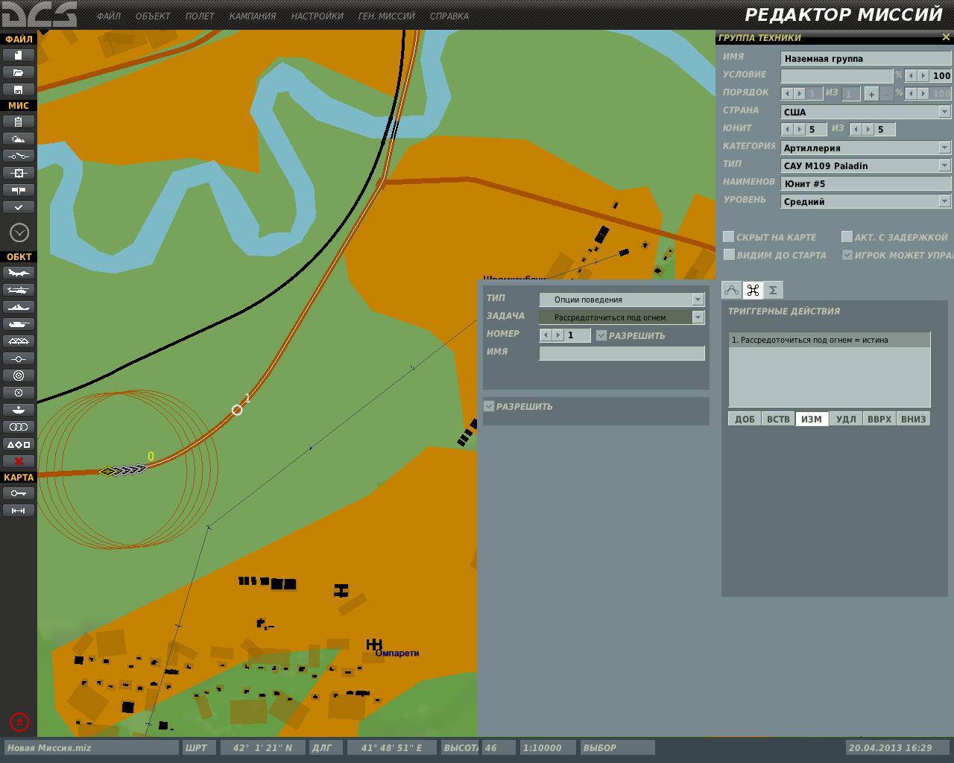Select the map distance ruler tool

[19, 510]
